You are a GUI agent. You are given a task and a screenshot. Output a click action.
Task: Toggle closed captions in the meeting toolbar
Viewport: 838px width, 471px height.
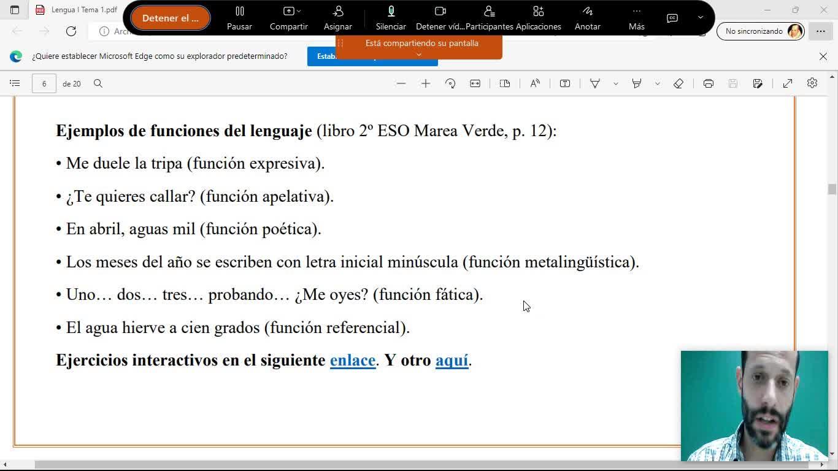click(672, 18)
